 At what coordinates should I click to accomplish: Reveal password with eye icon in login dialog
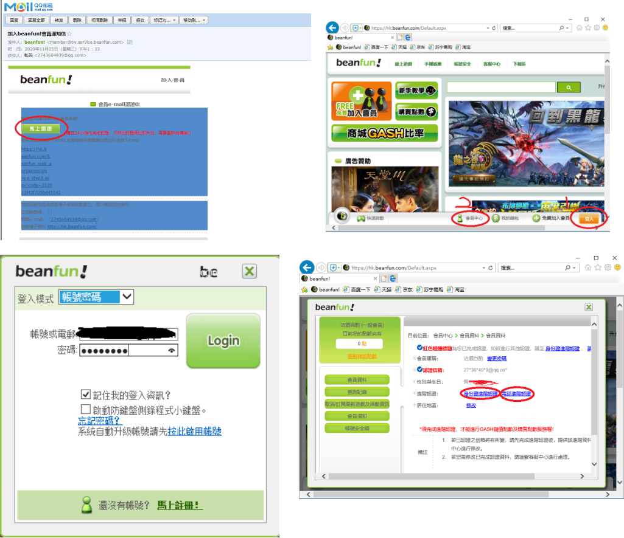pos(172,350)
